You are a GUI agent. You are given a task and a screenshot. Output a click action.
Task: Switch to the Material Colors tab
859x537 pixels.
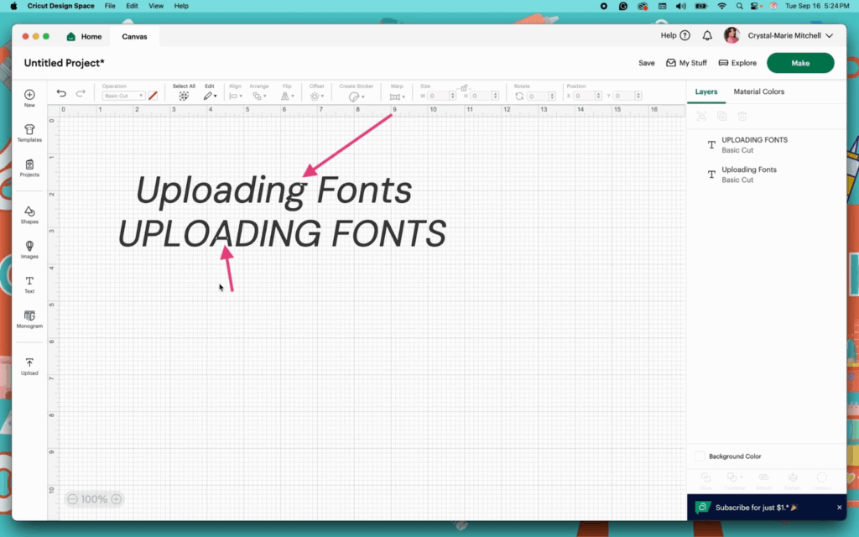coord(758,91)
